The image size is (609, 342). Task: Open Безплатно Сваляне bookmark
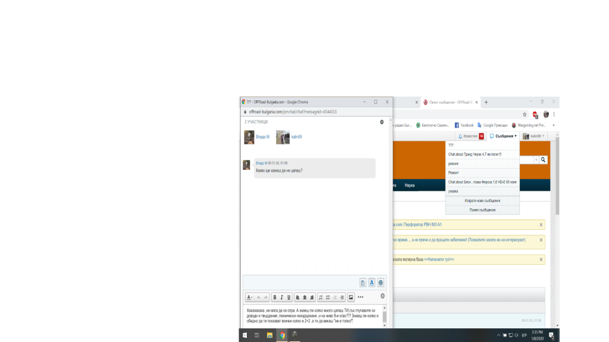433,125
